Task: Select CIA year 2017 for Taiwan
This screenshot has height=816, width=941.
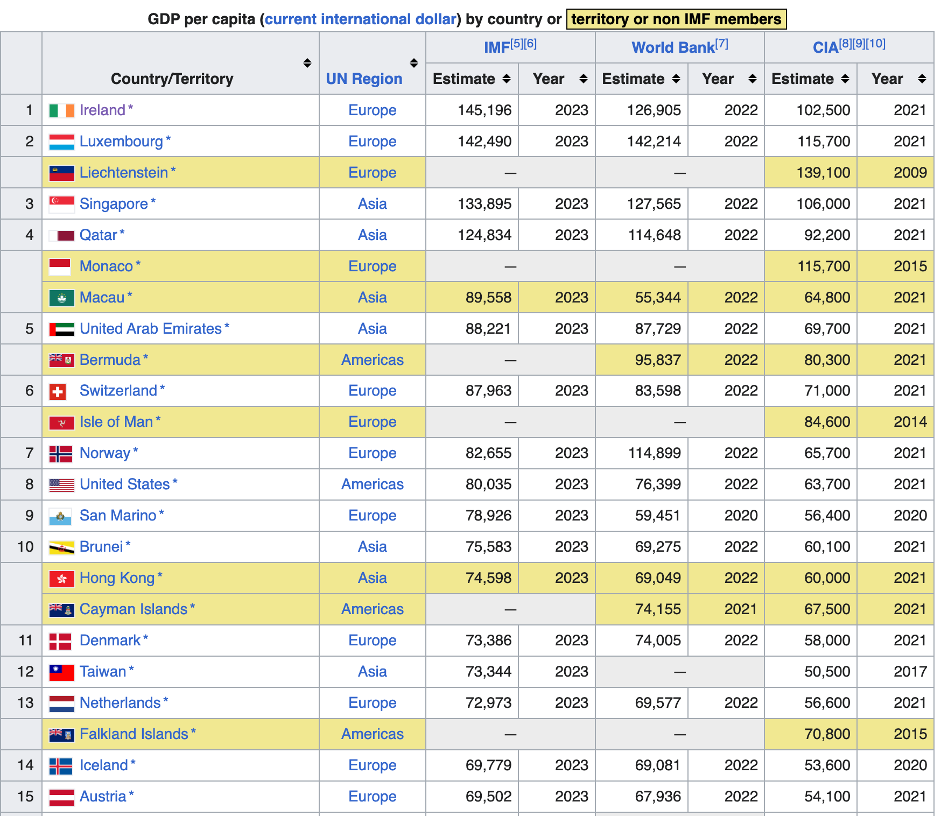Action: (x=910, y=672)
